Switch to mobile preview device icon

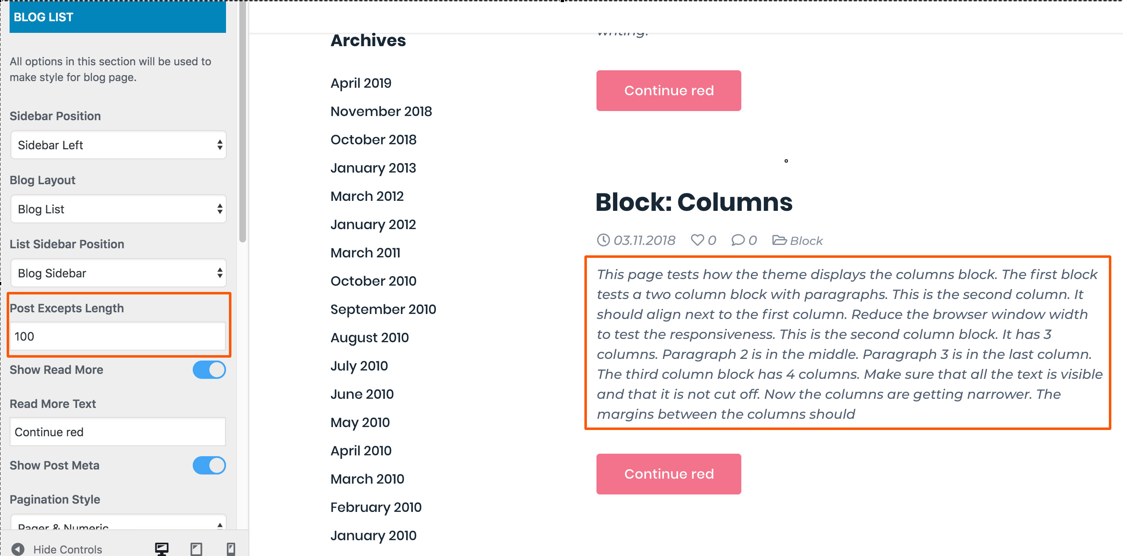click(x=231, y=549)
